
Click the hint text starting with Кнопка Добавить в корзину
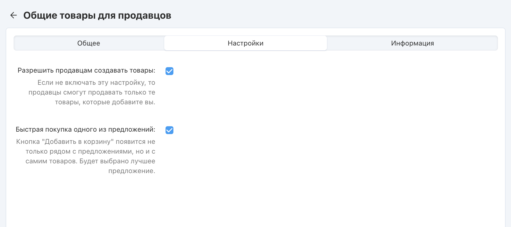point(86,142)
